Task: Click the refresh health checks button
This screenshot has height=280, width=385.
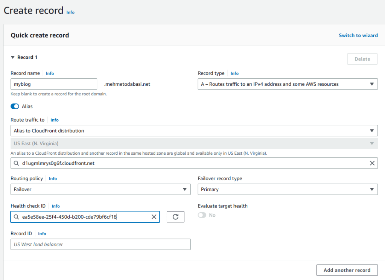Action: click(175, 217)
